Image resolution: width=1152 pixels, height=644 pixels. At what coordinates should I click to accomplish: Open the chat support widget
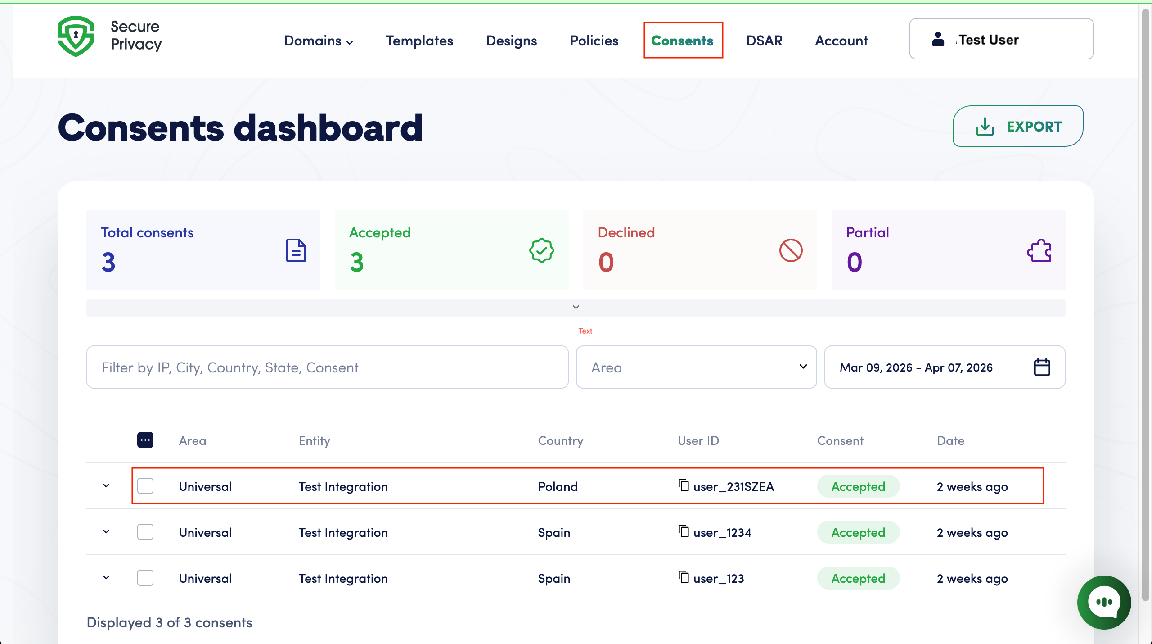coord(1104,602)
